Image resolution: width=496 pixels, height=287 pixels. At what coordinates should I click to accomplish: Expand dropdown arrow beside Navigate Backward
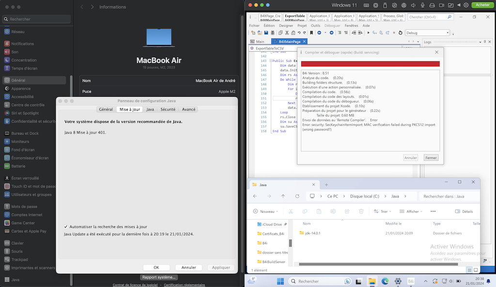[325, 33]
